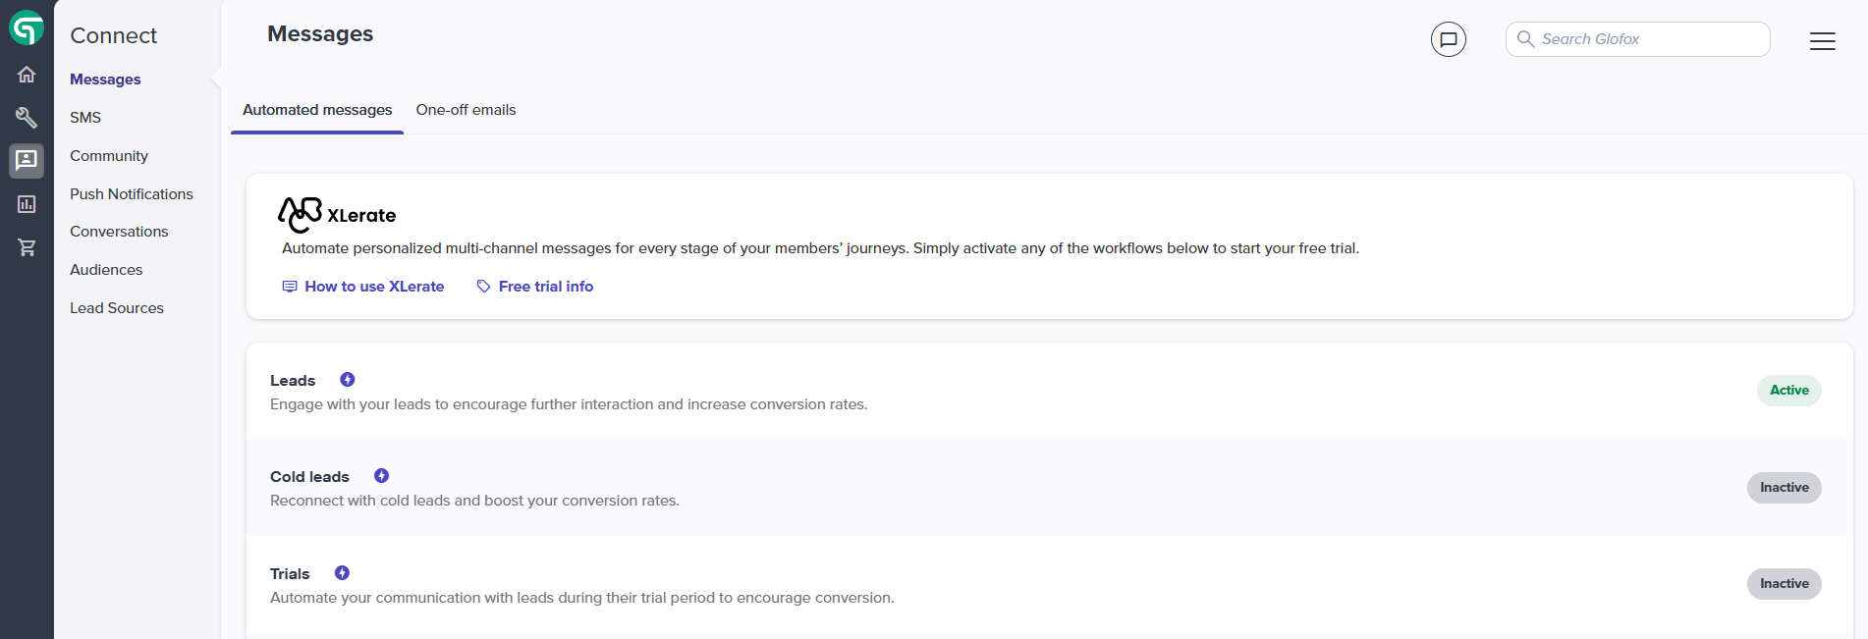Click the Messages page title

pyautogui.click(x=320, y=34)
